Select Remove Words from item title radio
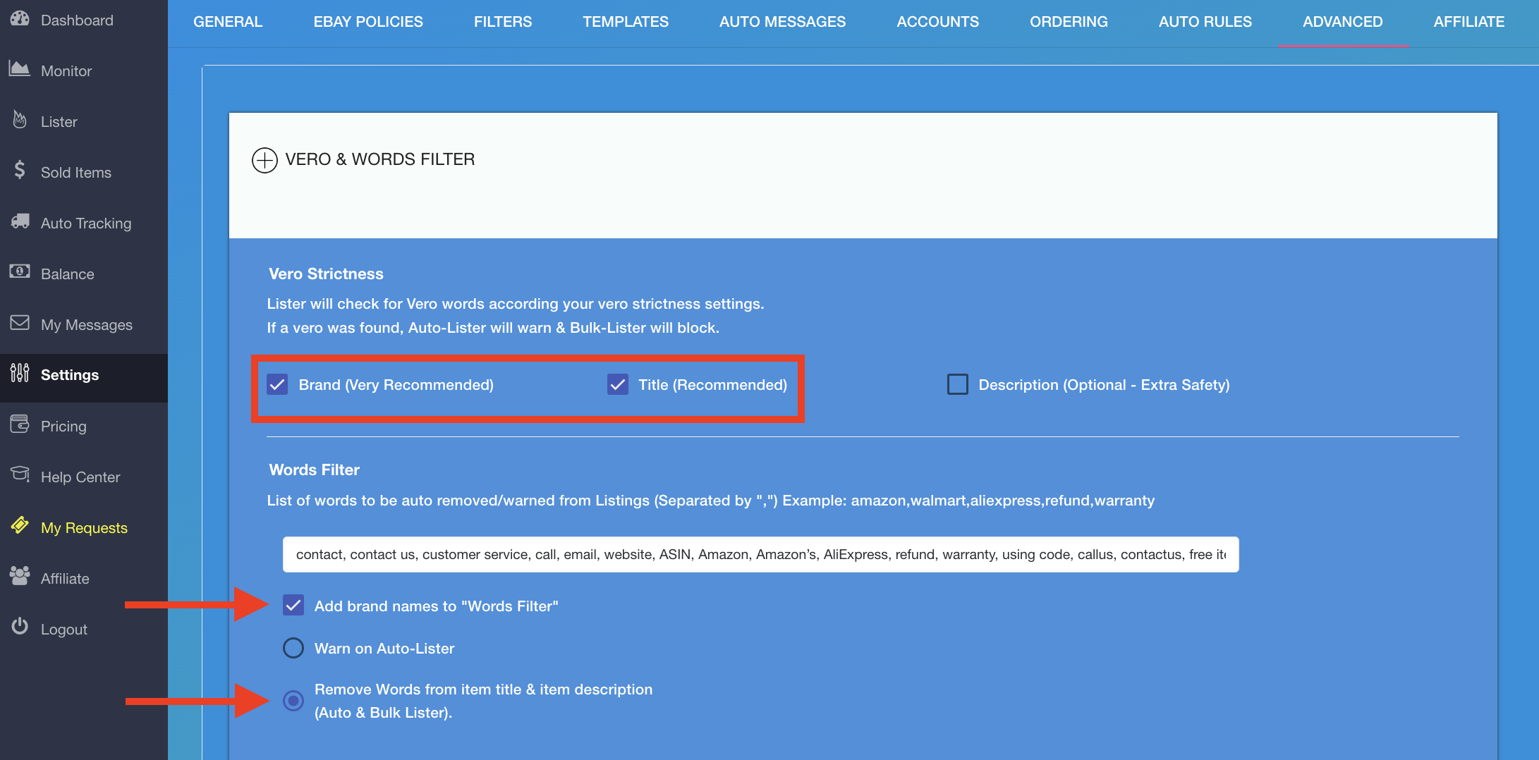Viewport: 1539px width, 760px height. (293, 701)
